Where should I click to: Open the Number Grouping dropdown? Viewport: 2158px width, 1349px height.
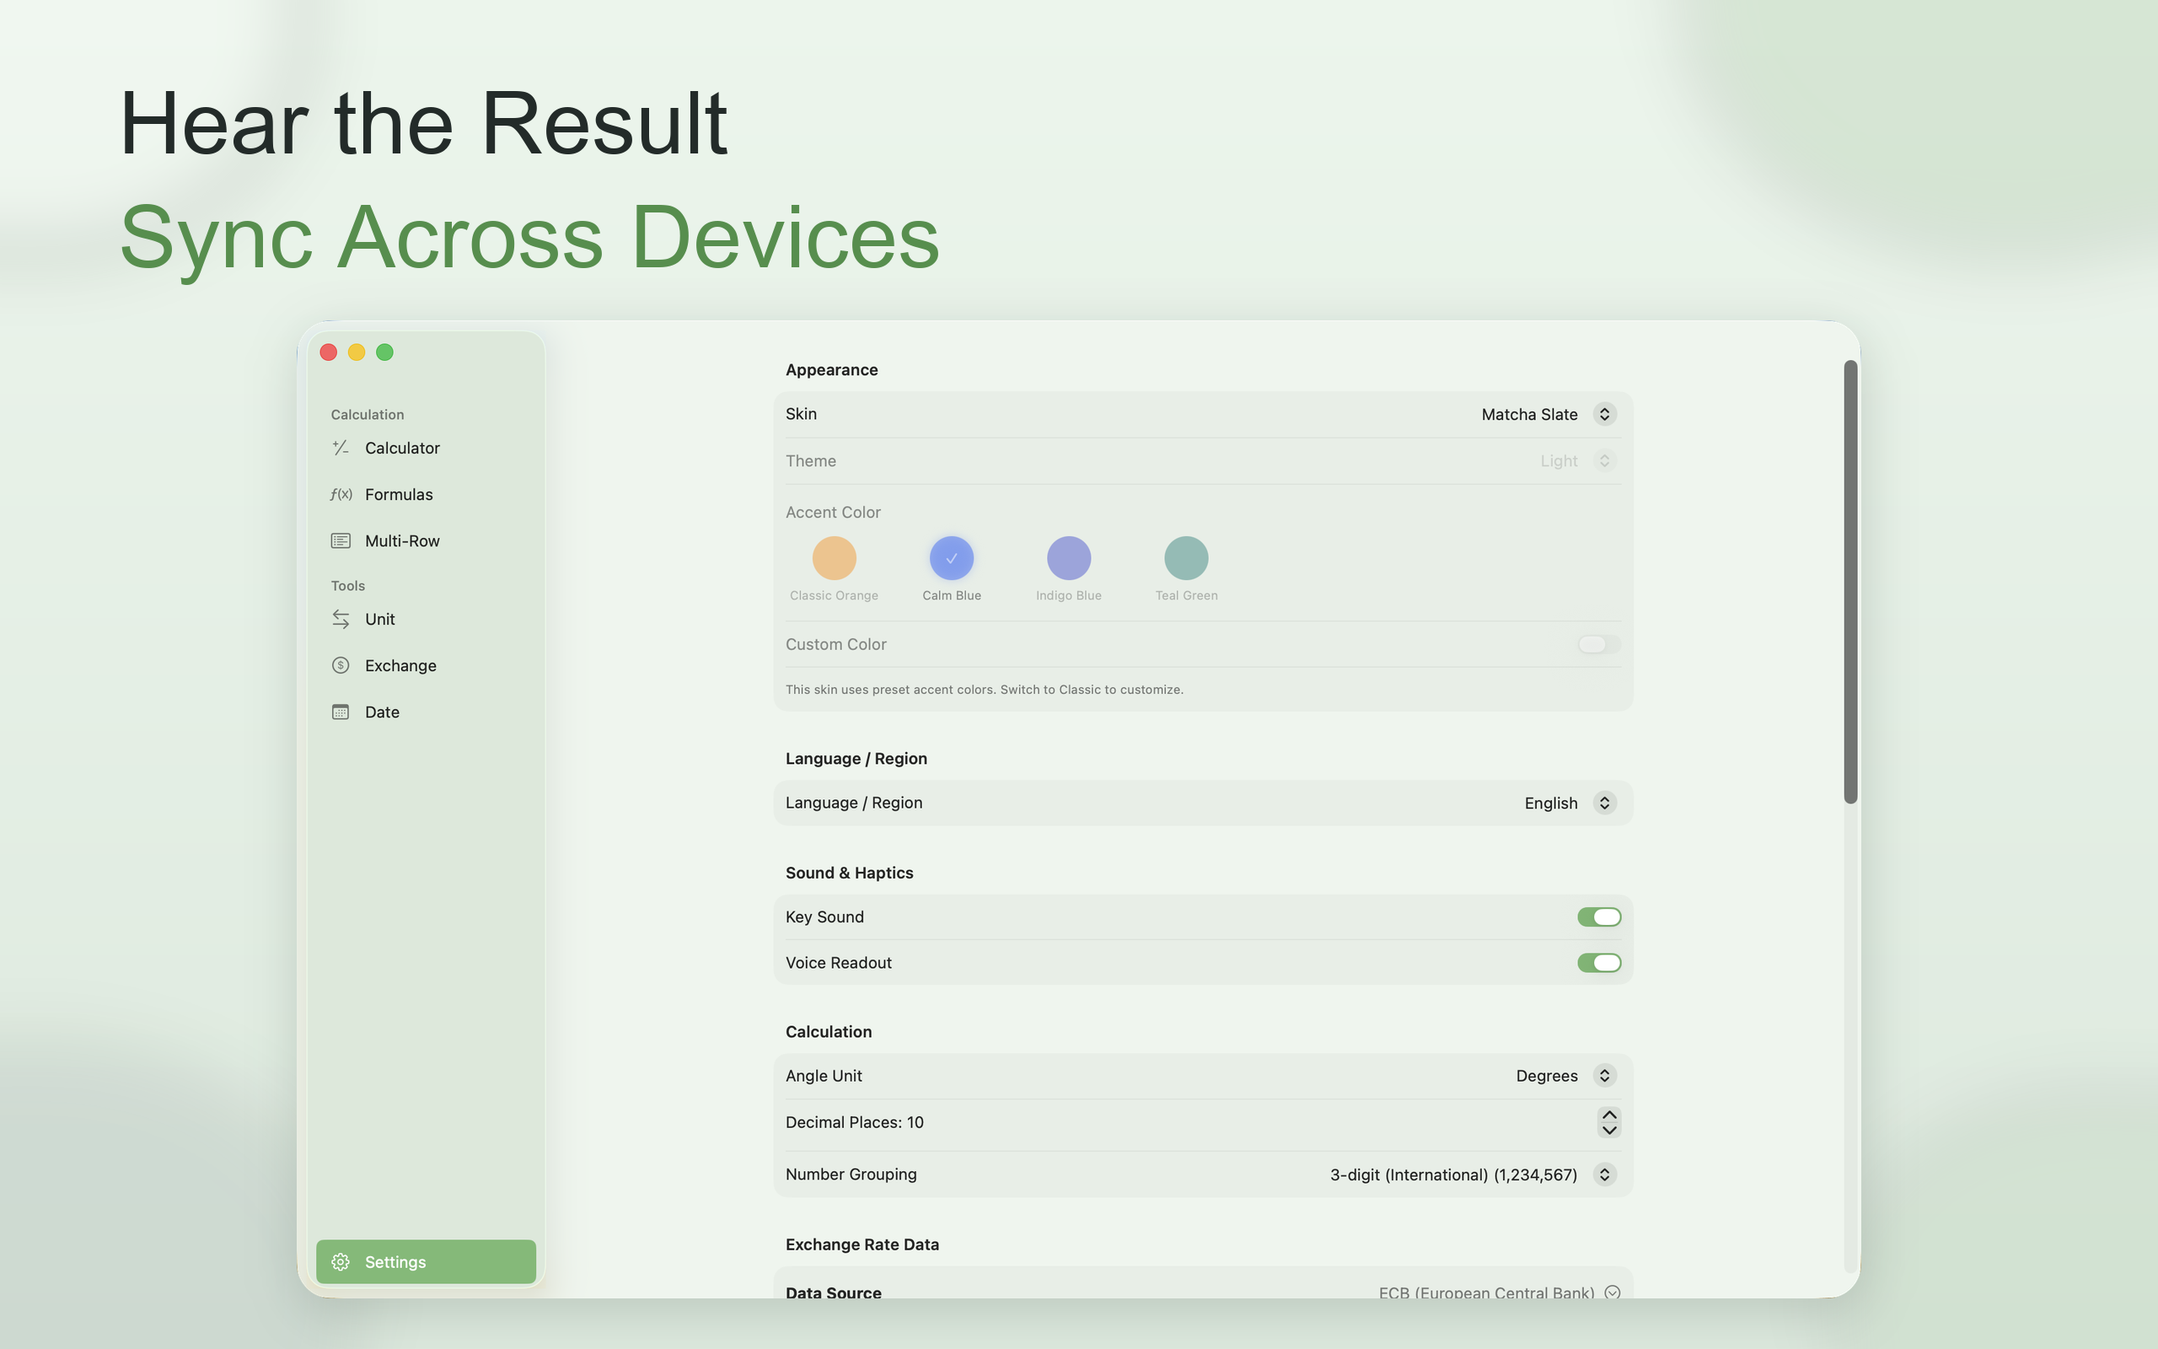click(x=1473, y=1175)
